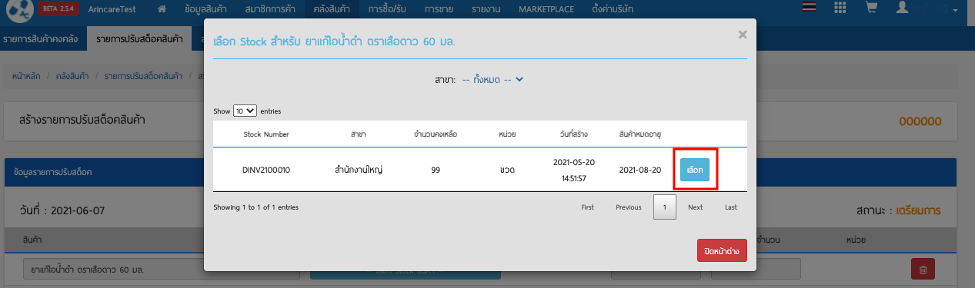Click remaining quantity cell 99

pyautogui.click(x=436, y=170)
